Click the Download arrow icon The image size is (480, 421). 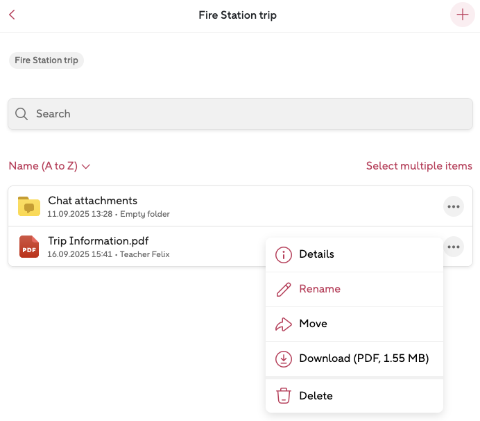283,359
